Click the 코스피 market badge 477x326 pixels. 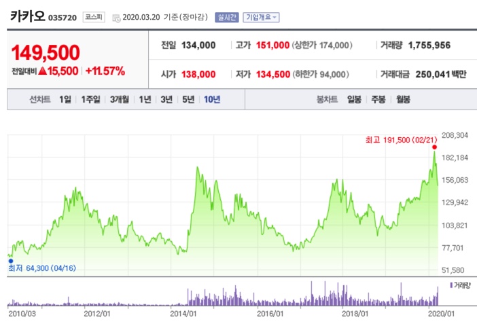94,17
